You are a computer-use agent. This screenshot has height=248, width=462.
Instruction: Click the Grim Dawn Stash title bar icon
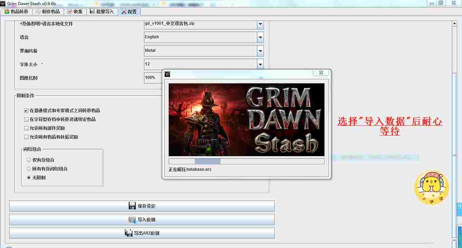tap(3, 3)
